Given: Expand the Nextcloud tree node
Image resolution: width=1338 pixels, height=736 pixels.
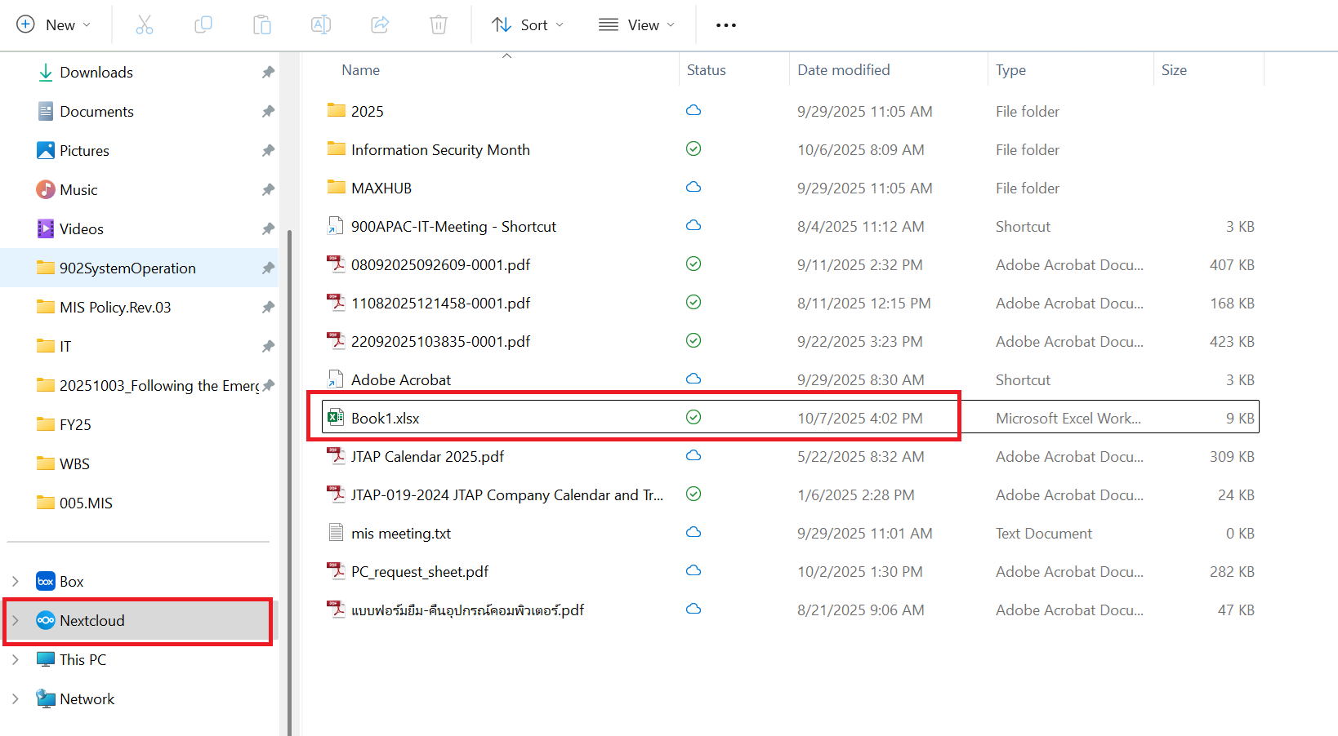Looking at the screenshot, I should coord(16,621).
